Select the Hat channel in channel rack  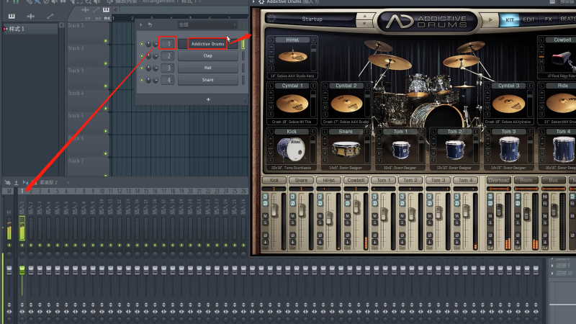pos(207,68)
